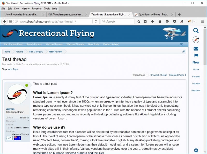Open Watched Threads link

(75, 44)
